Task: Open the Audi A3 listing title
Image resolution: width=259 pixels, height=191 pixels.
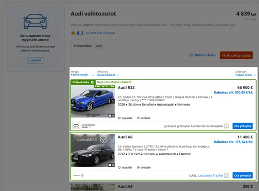Action: tap(125, 186)
